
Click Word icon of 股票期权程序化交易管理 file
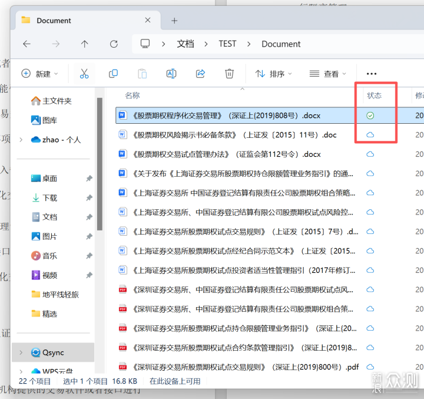[122, 115]
